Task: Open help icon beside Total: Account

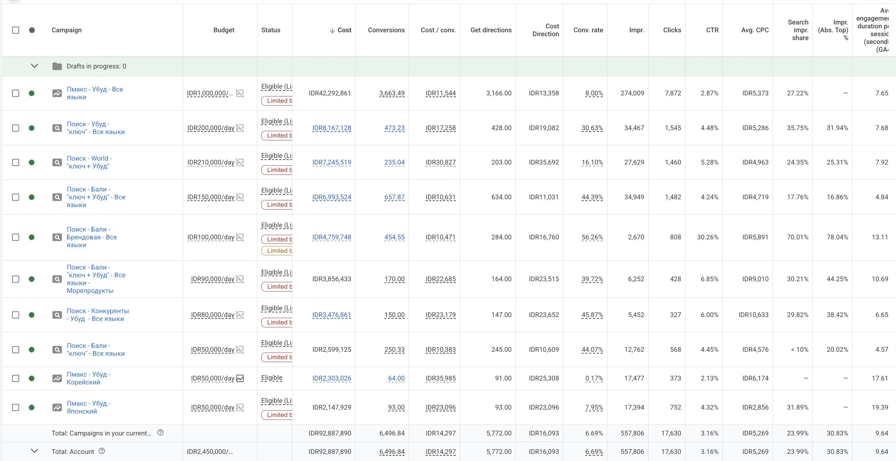Action: coord(102,451)
